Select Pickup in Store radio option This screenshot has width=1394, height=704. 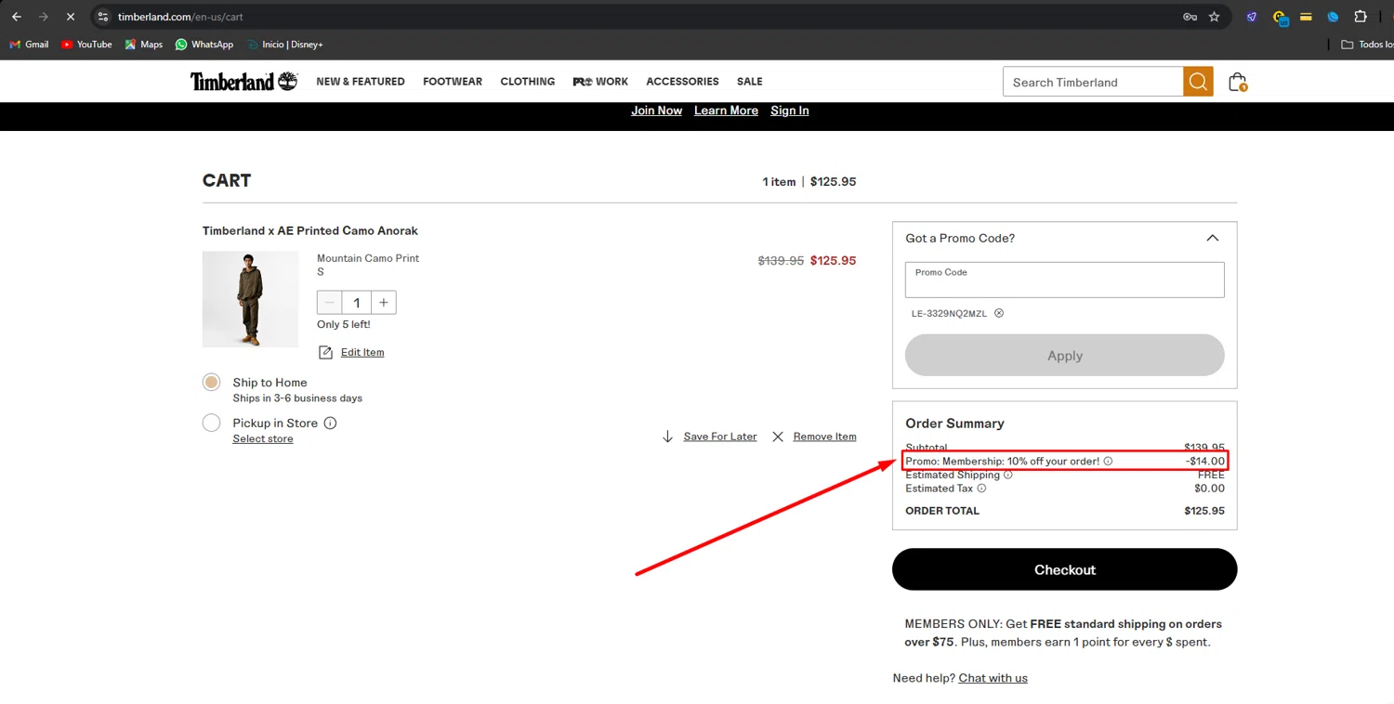pyautogui.click(x=212, y=423)
